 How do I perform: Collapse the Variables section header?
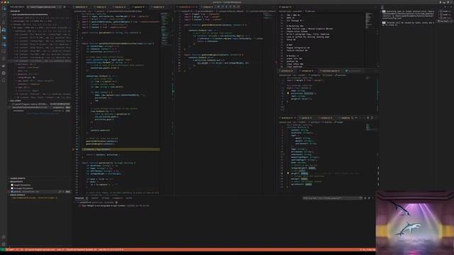15,11
